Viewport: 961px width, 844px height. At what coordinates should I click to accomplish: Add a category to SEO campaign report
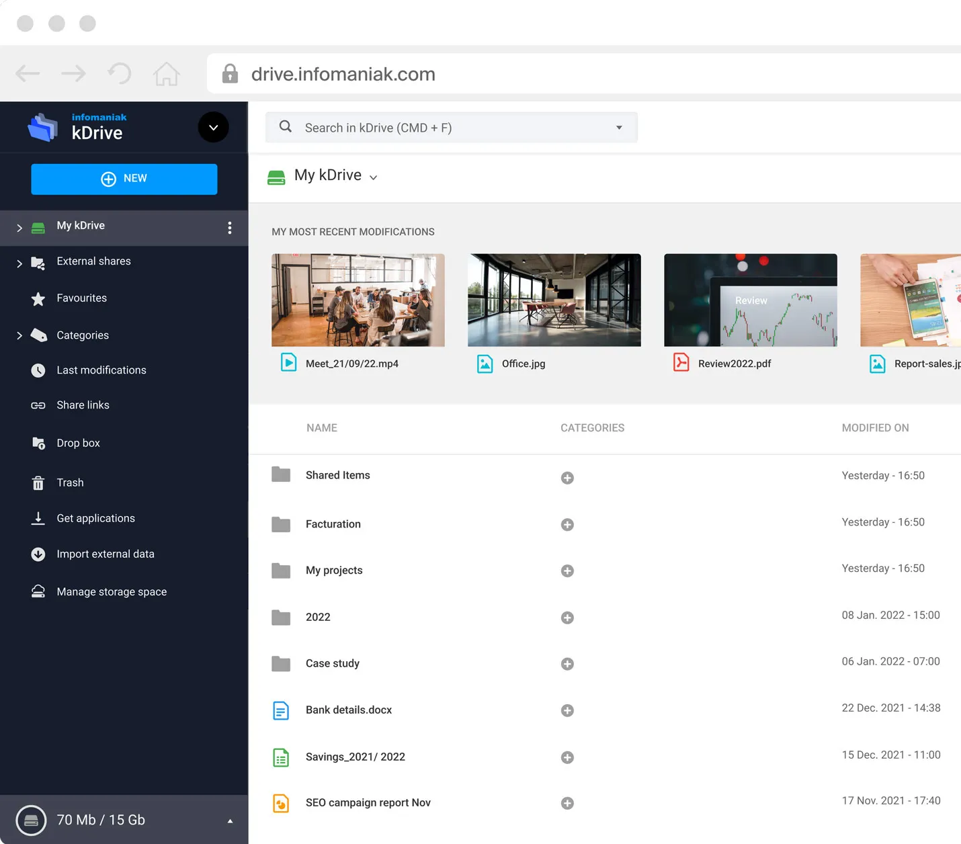(x=567, y=804)
